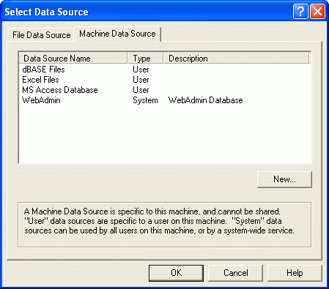Click the WebAdmin Database description text
Viewport: 329px width, 289px height.
pyautogui.click(x=205, y=100)
